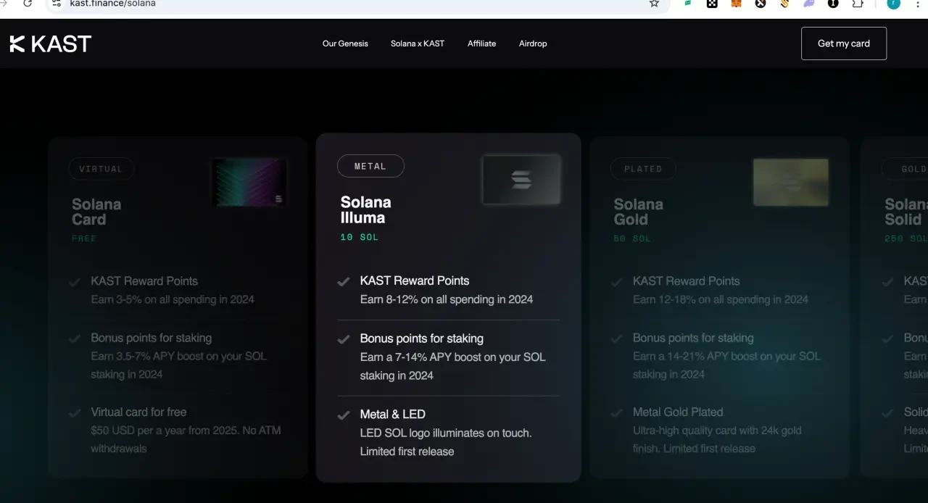
Task: Click the site information icon in address bar
Action: tap(57, 4)
